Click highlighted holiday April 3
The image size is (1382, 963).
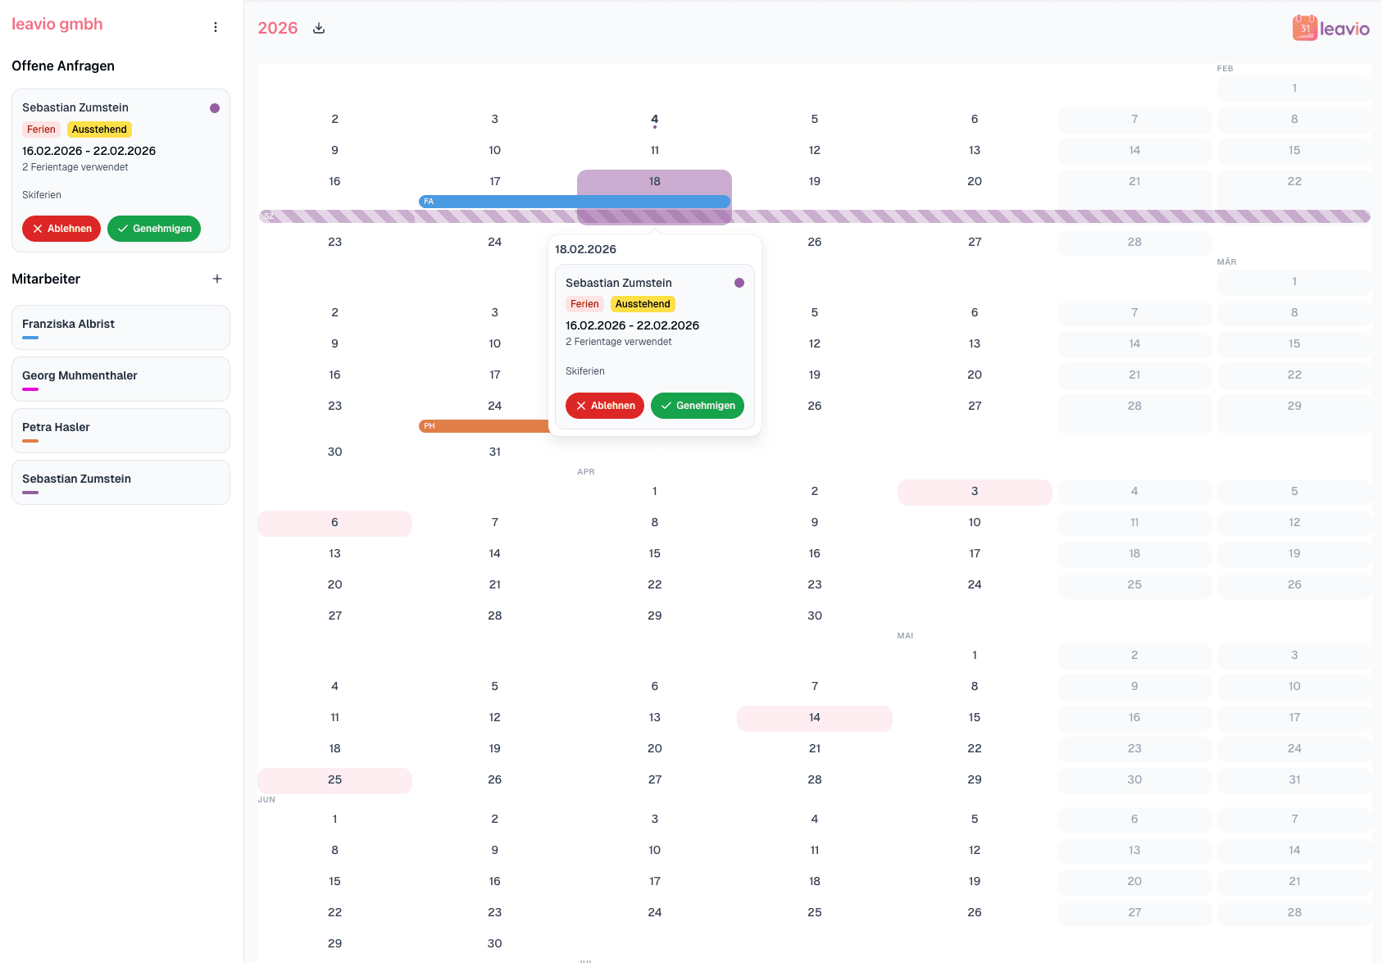pos(974,492)
